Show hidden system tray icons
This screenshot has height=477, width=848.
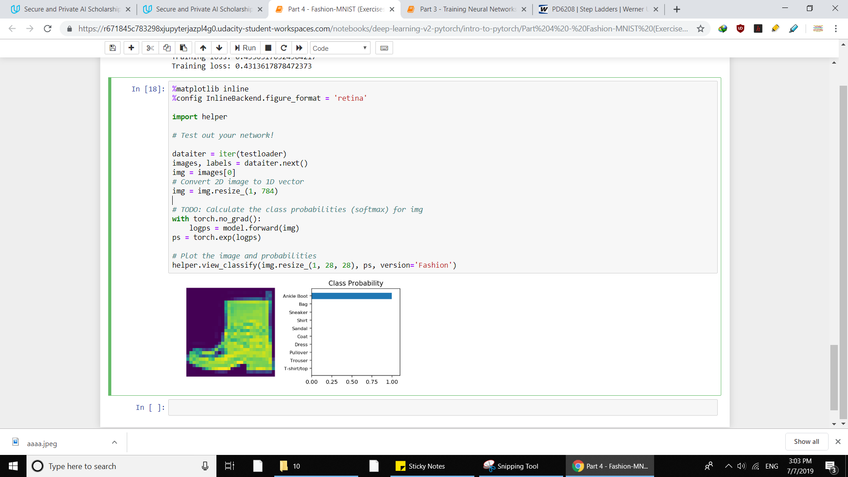tap(729, 466)
